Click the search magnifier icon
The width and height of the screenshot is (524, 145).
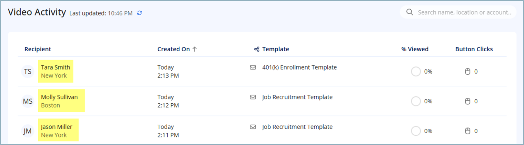(410, 12)
